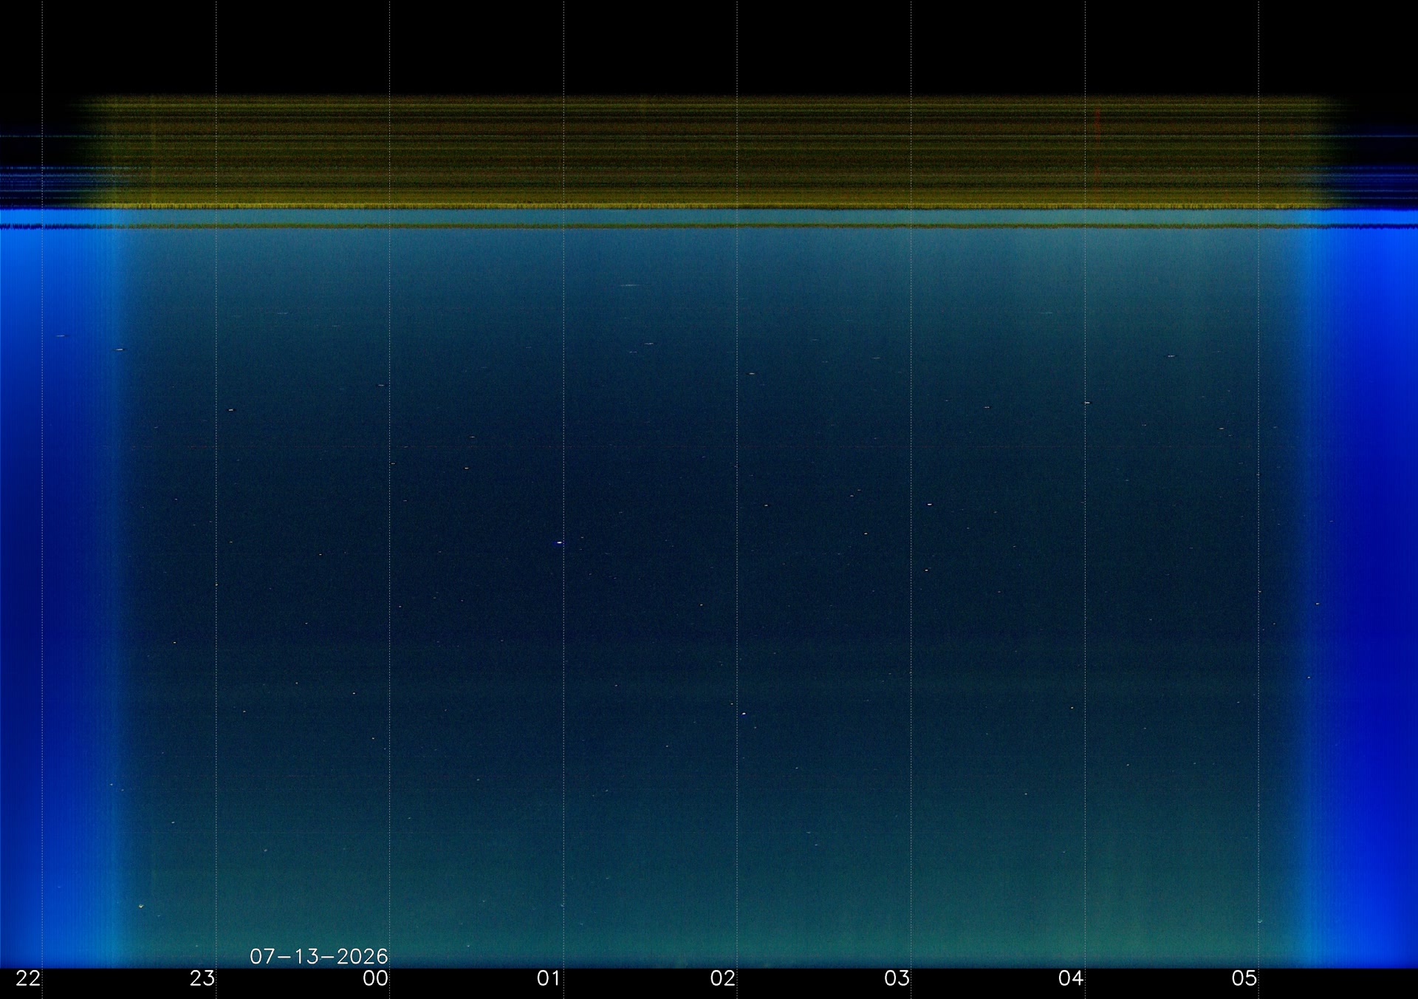The image size is (1418, 999).
Task: Click the 03 hour label
Action: click(x=897, y=978)
